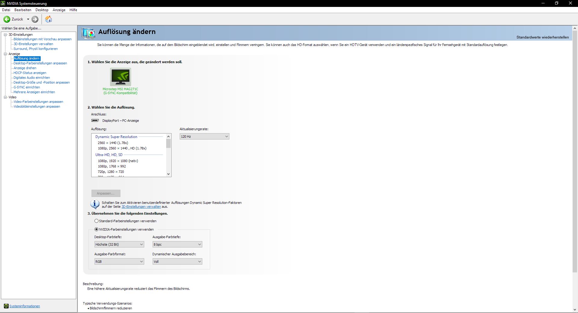Screen dimensions: 578x313
Task: Click the DisplayPort connector icon
Action: pyautogui.click(x=95, y=121)
